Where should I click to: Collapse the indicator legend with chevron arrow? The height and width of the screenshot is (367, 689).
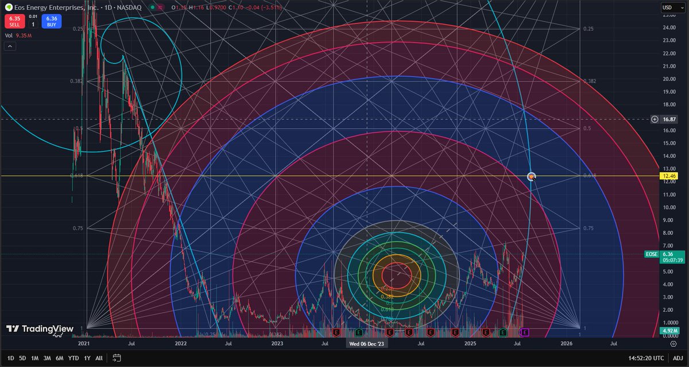click(10, 47)
